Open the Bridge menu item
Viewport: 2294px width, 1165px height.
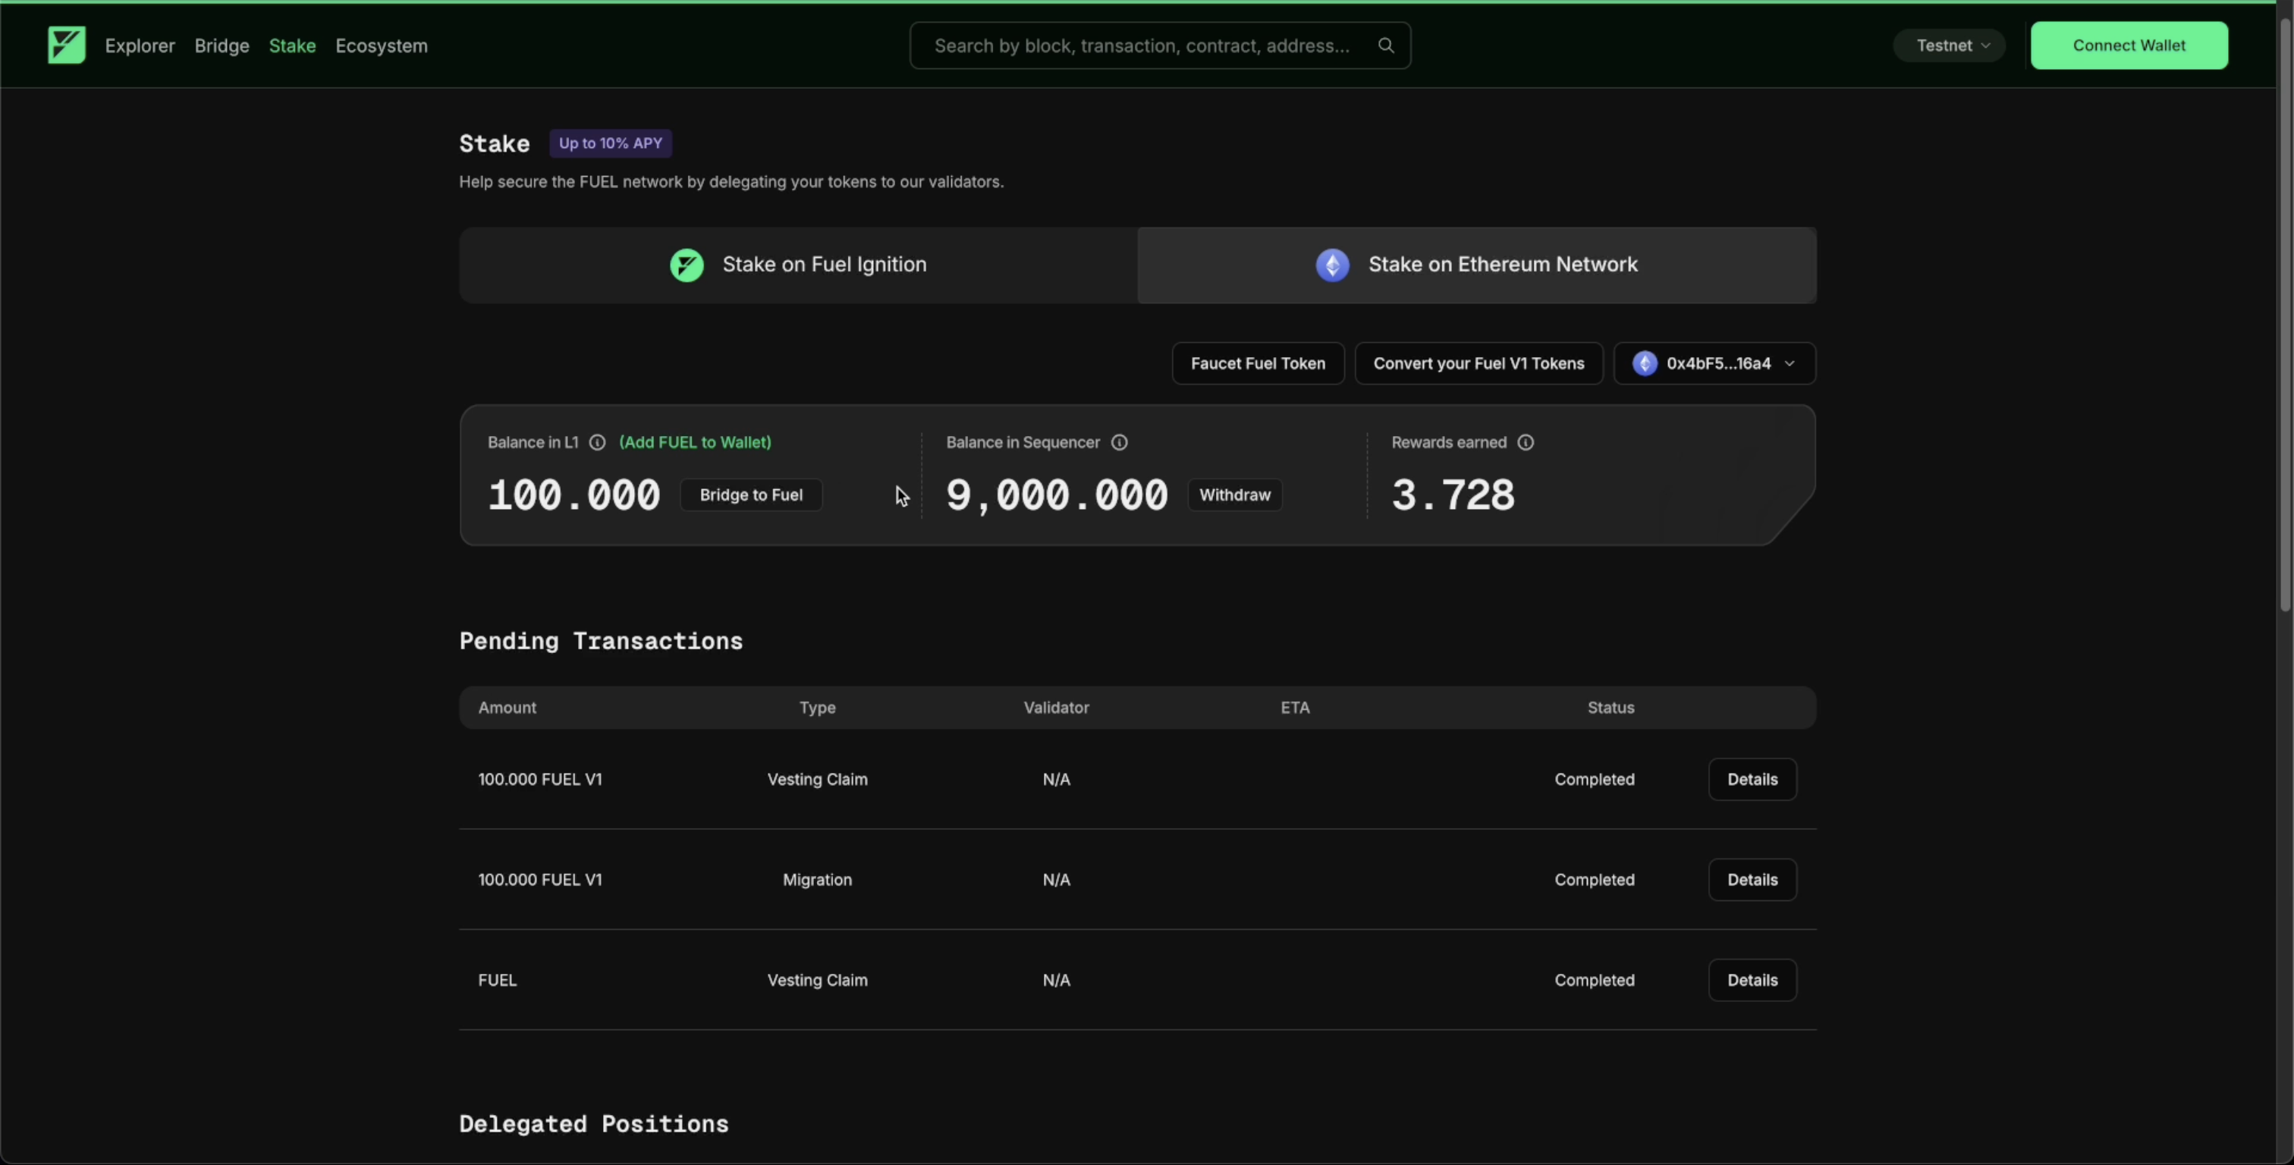pos(222,46)
